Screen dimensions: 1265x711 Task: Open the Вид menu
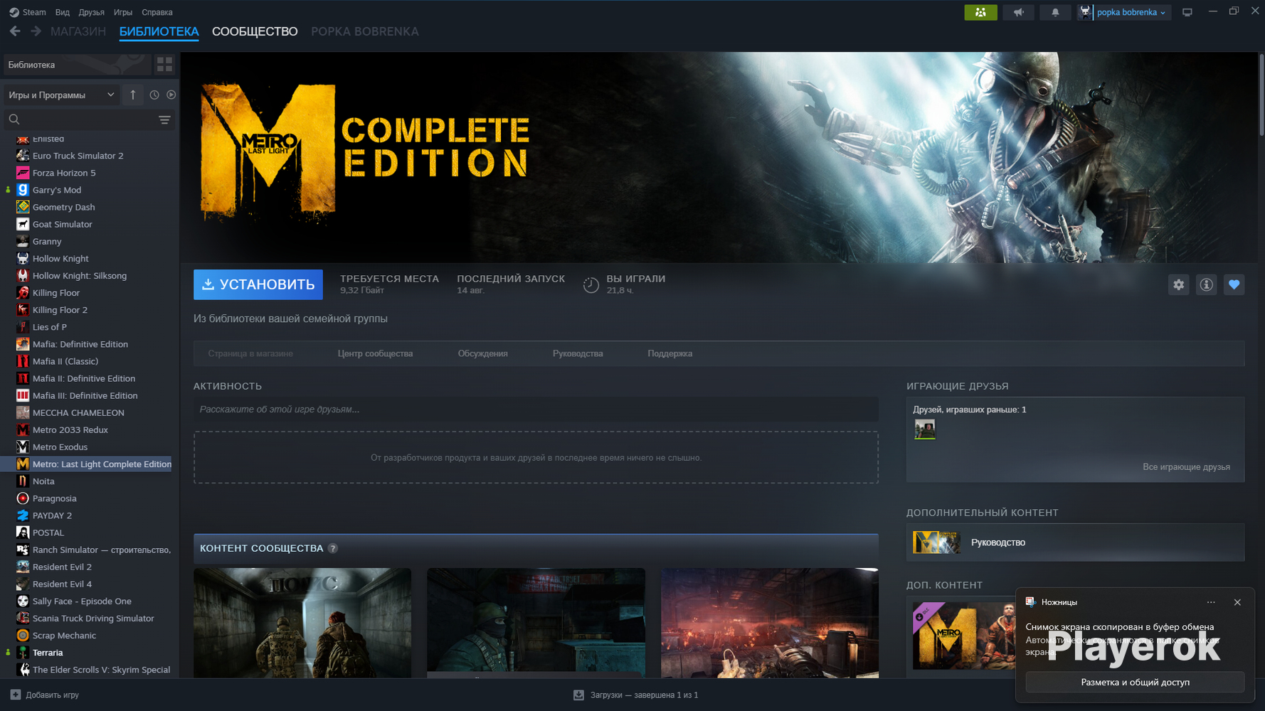(x=63, y=12)
